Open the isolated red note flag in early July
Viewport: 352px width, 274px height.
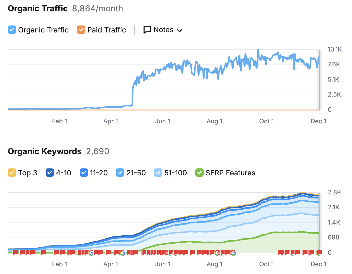click(192, 252)
